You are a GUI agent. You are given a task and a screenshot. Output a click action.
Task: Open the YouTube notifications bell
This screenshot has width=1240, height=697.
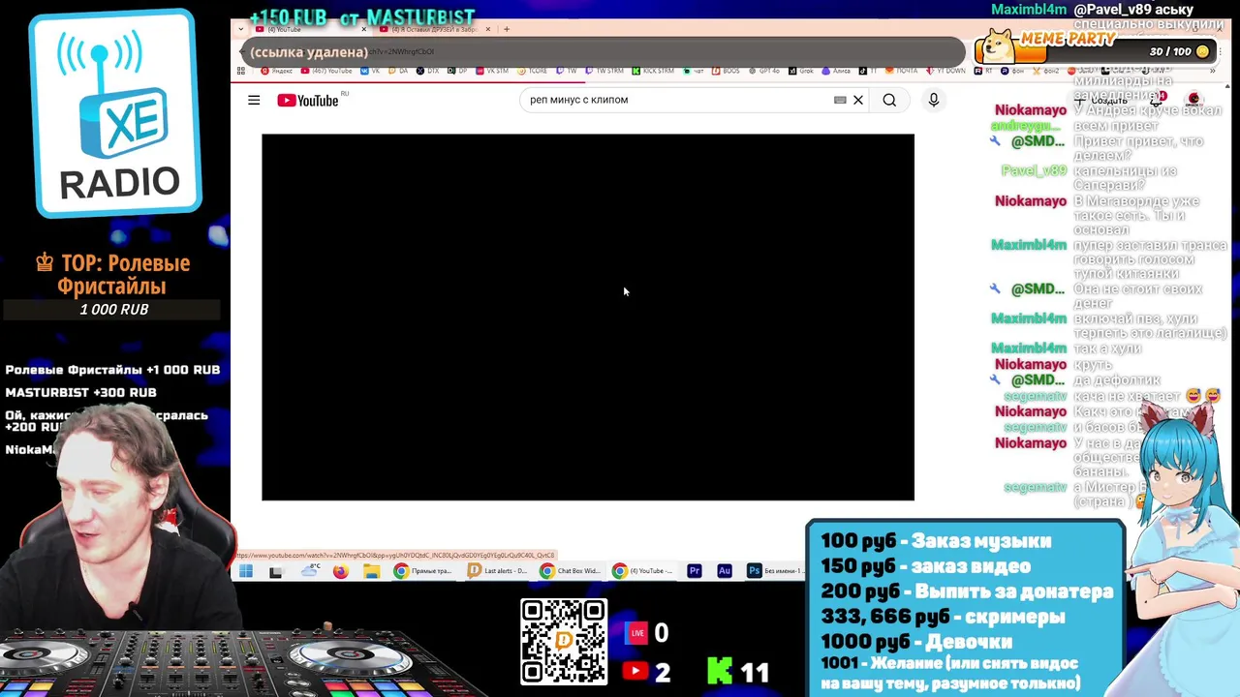point(1157,100)
